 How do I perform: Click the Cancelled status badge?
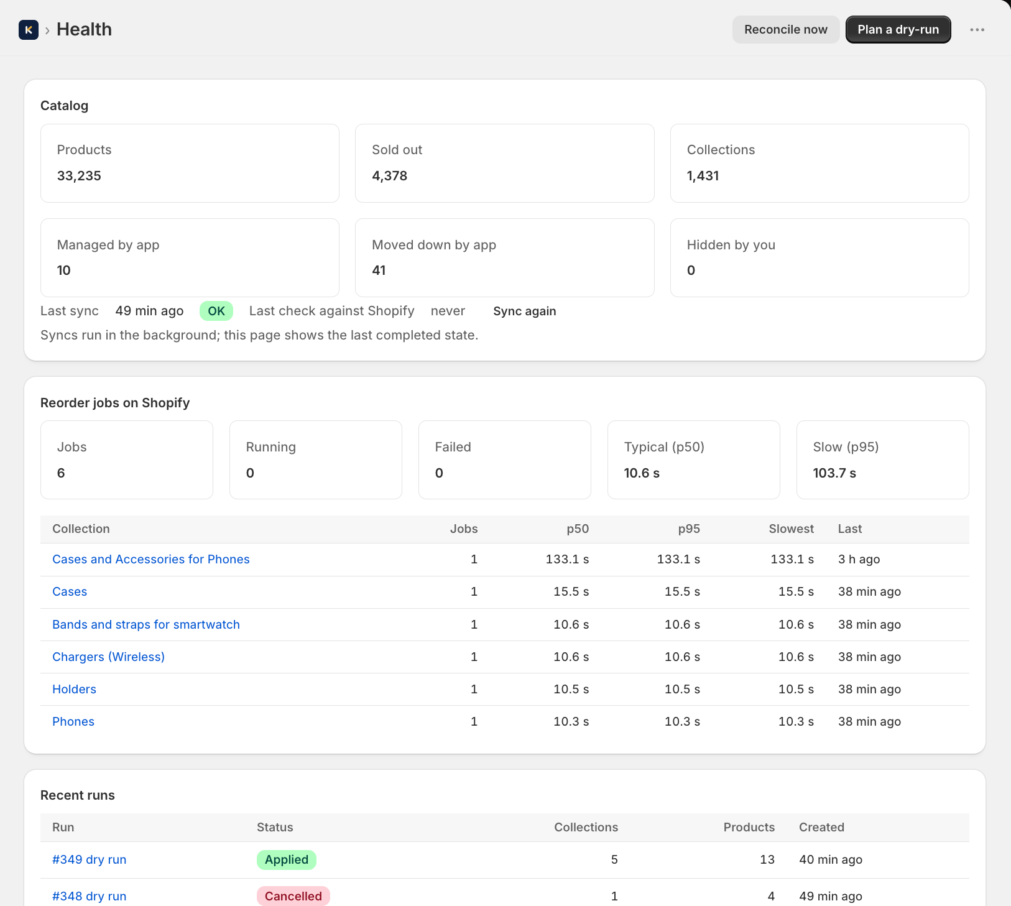pyautogui.click(x=293, y=896)
